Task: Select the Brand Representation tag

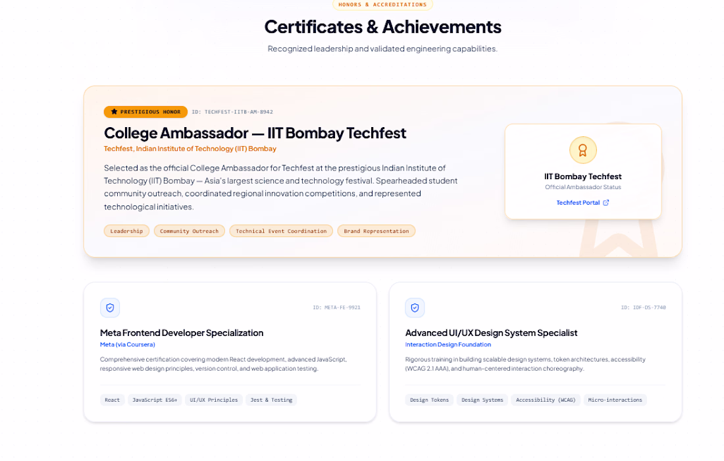Action: point(376,231)
